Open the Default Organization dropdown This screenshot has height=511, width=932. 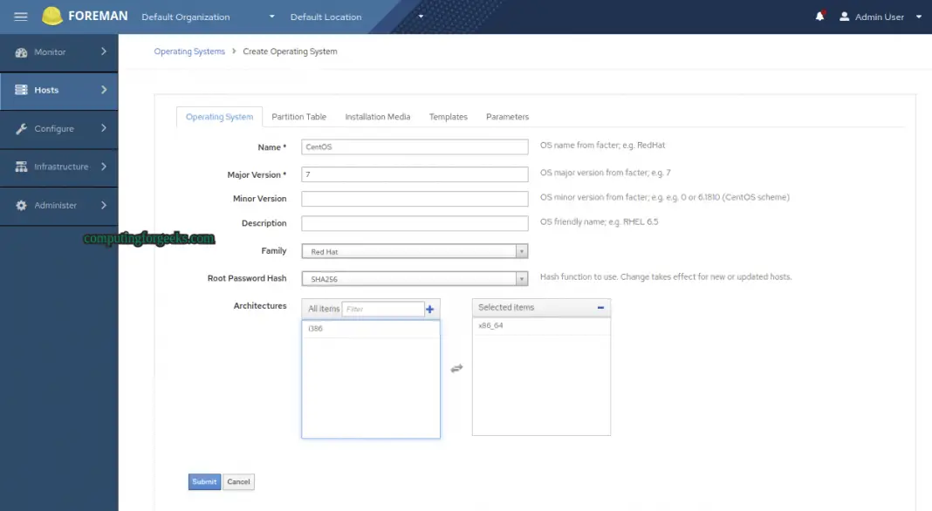click(209, 16)
